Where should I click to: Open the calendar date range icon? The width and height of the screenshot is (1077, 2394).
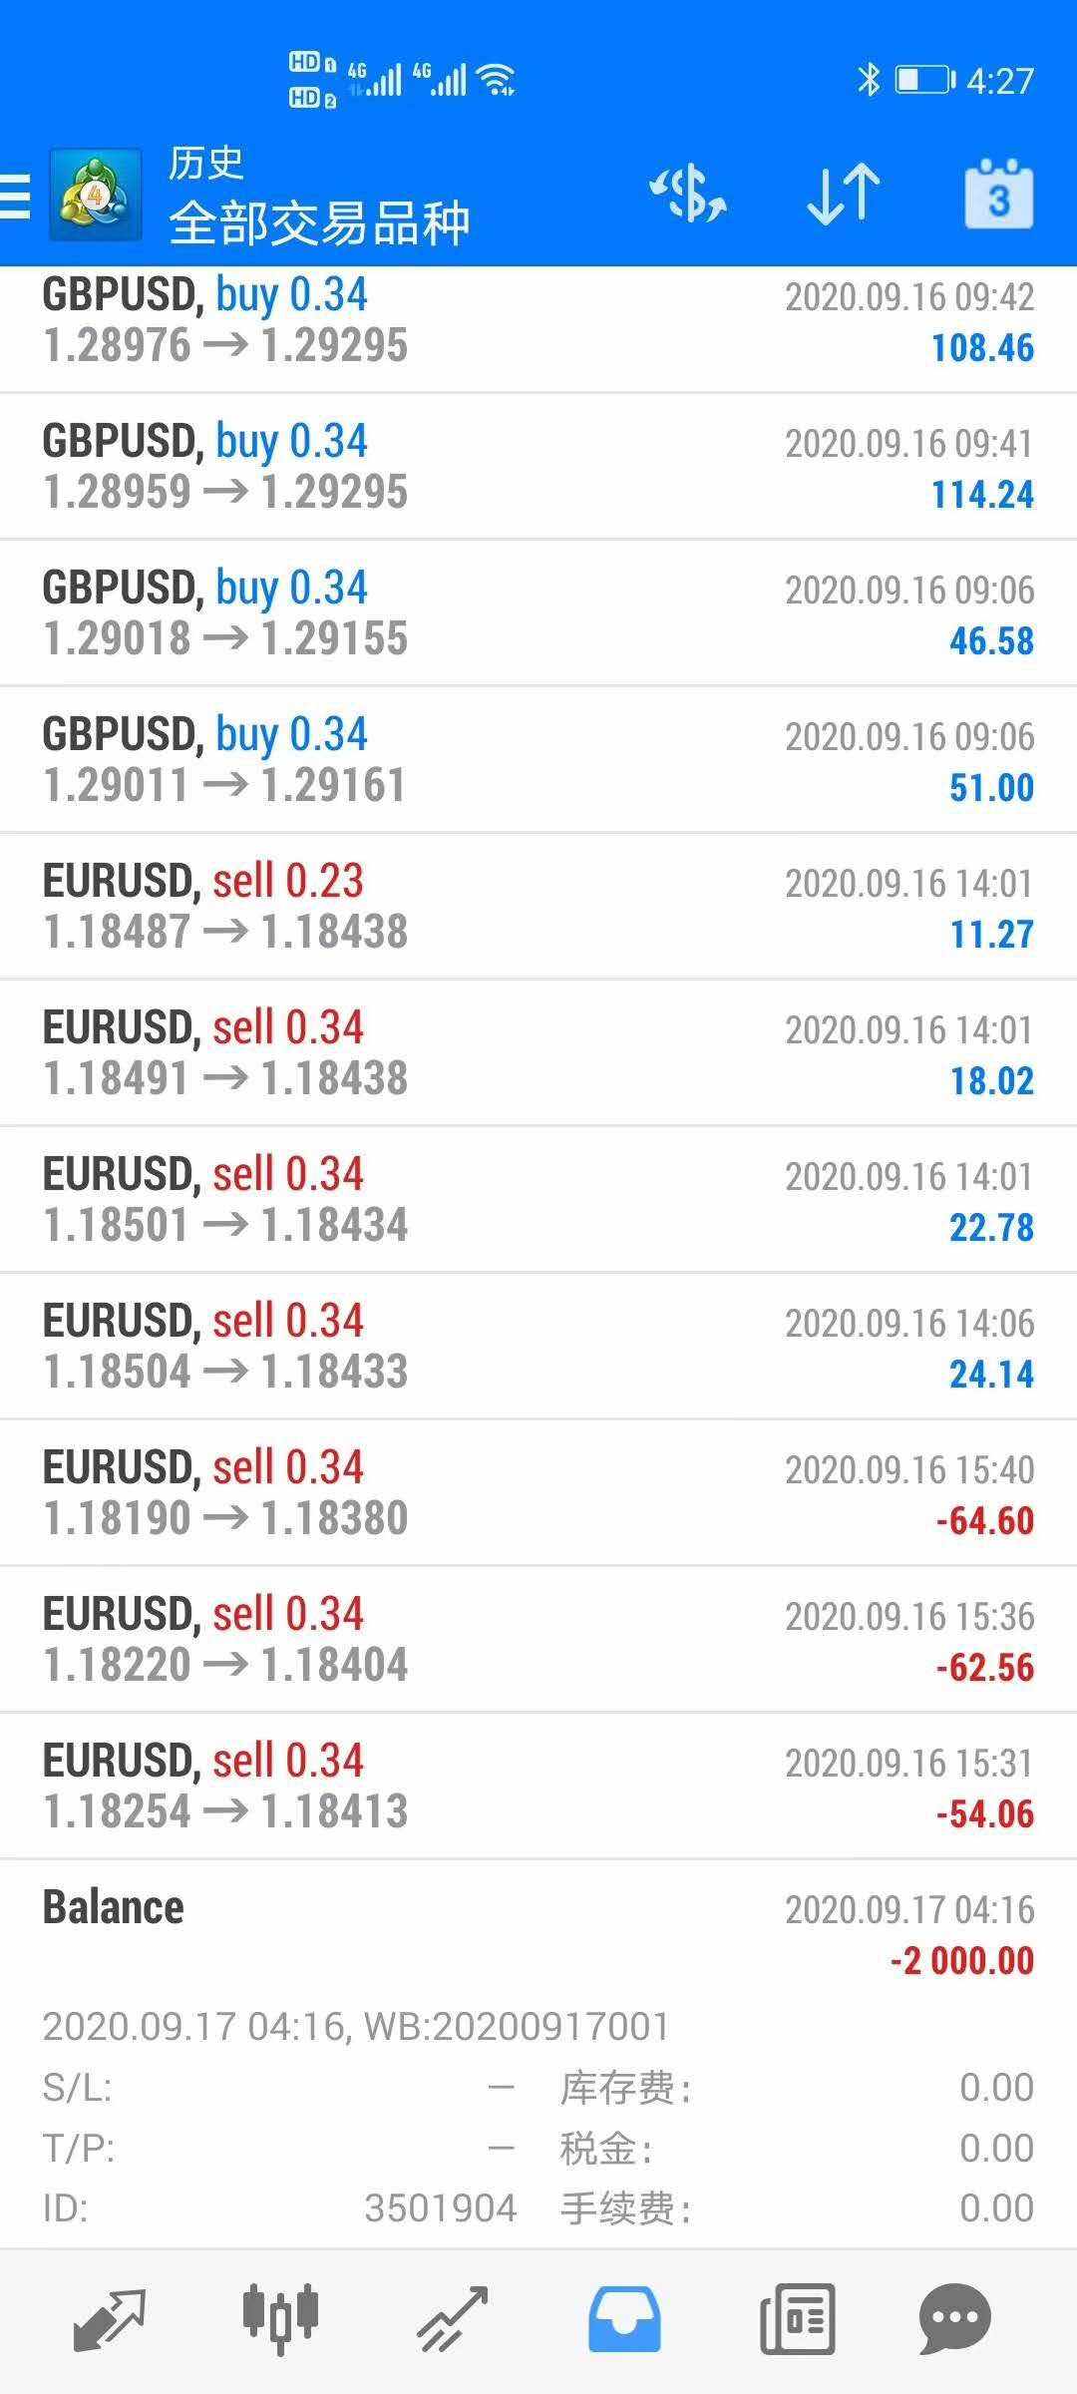pos(998,193)
